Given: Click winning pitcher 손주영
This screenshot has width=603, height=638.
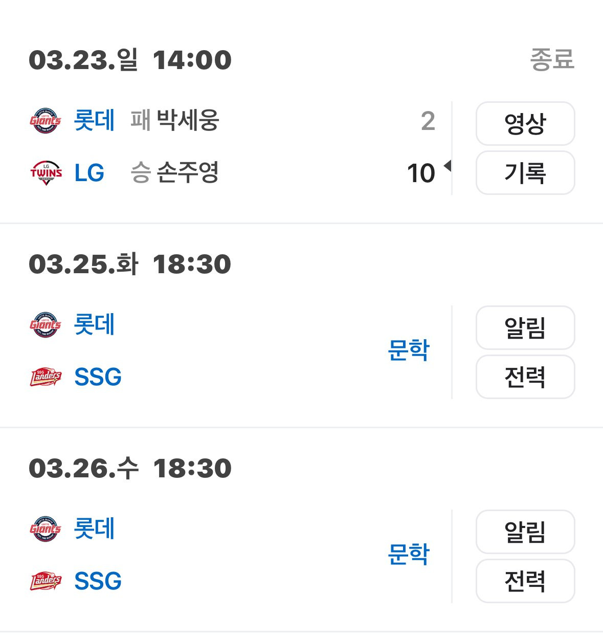Looking at the screenshot, I should coord(187,172).
